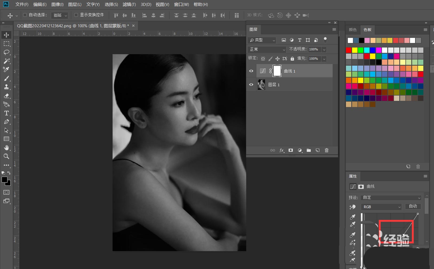Image resolution: width=434 pixels, height=269 pixels.
Task: Create new adjustment layer icon
Action: 300,150
